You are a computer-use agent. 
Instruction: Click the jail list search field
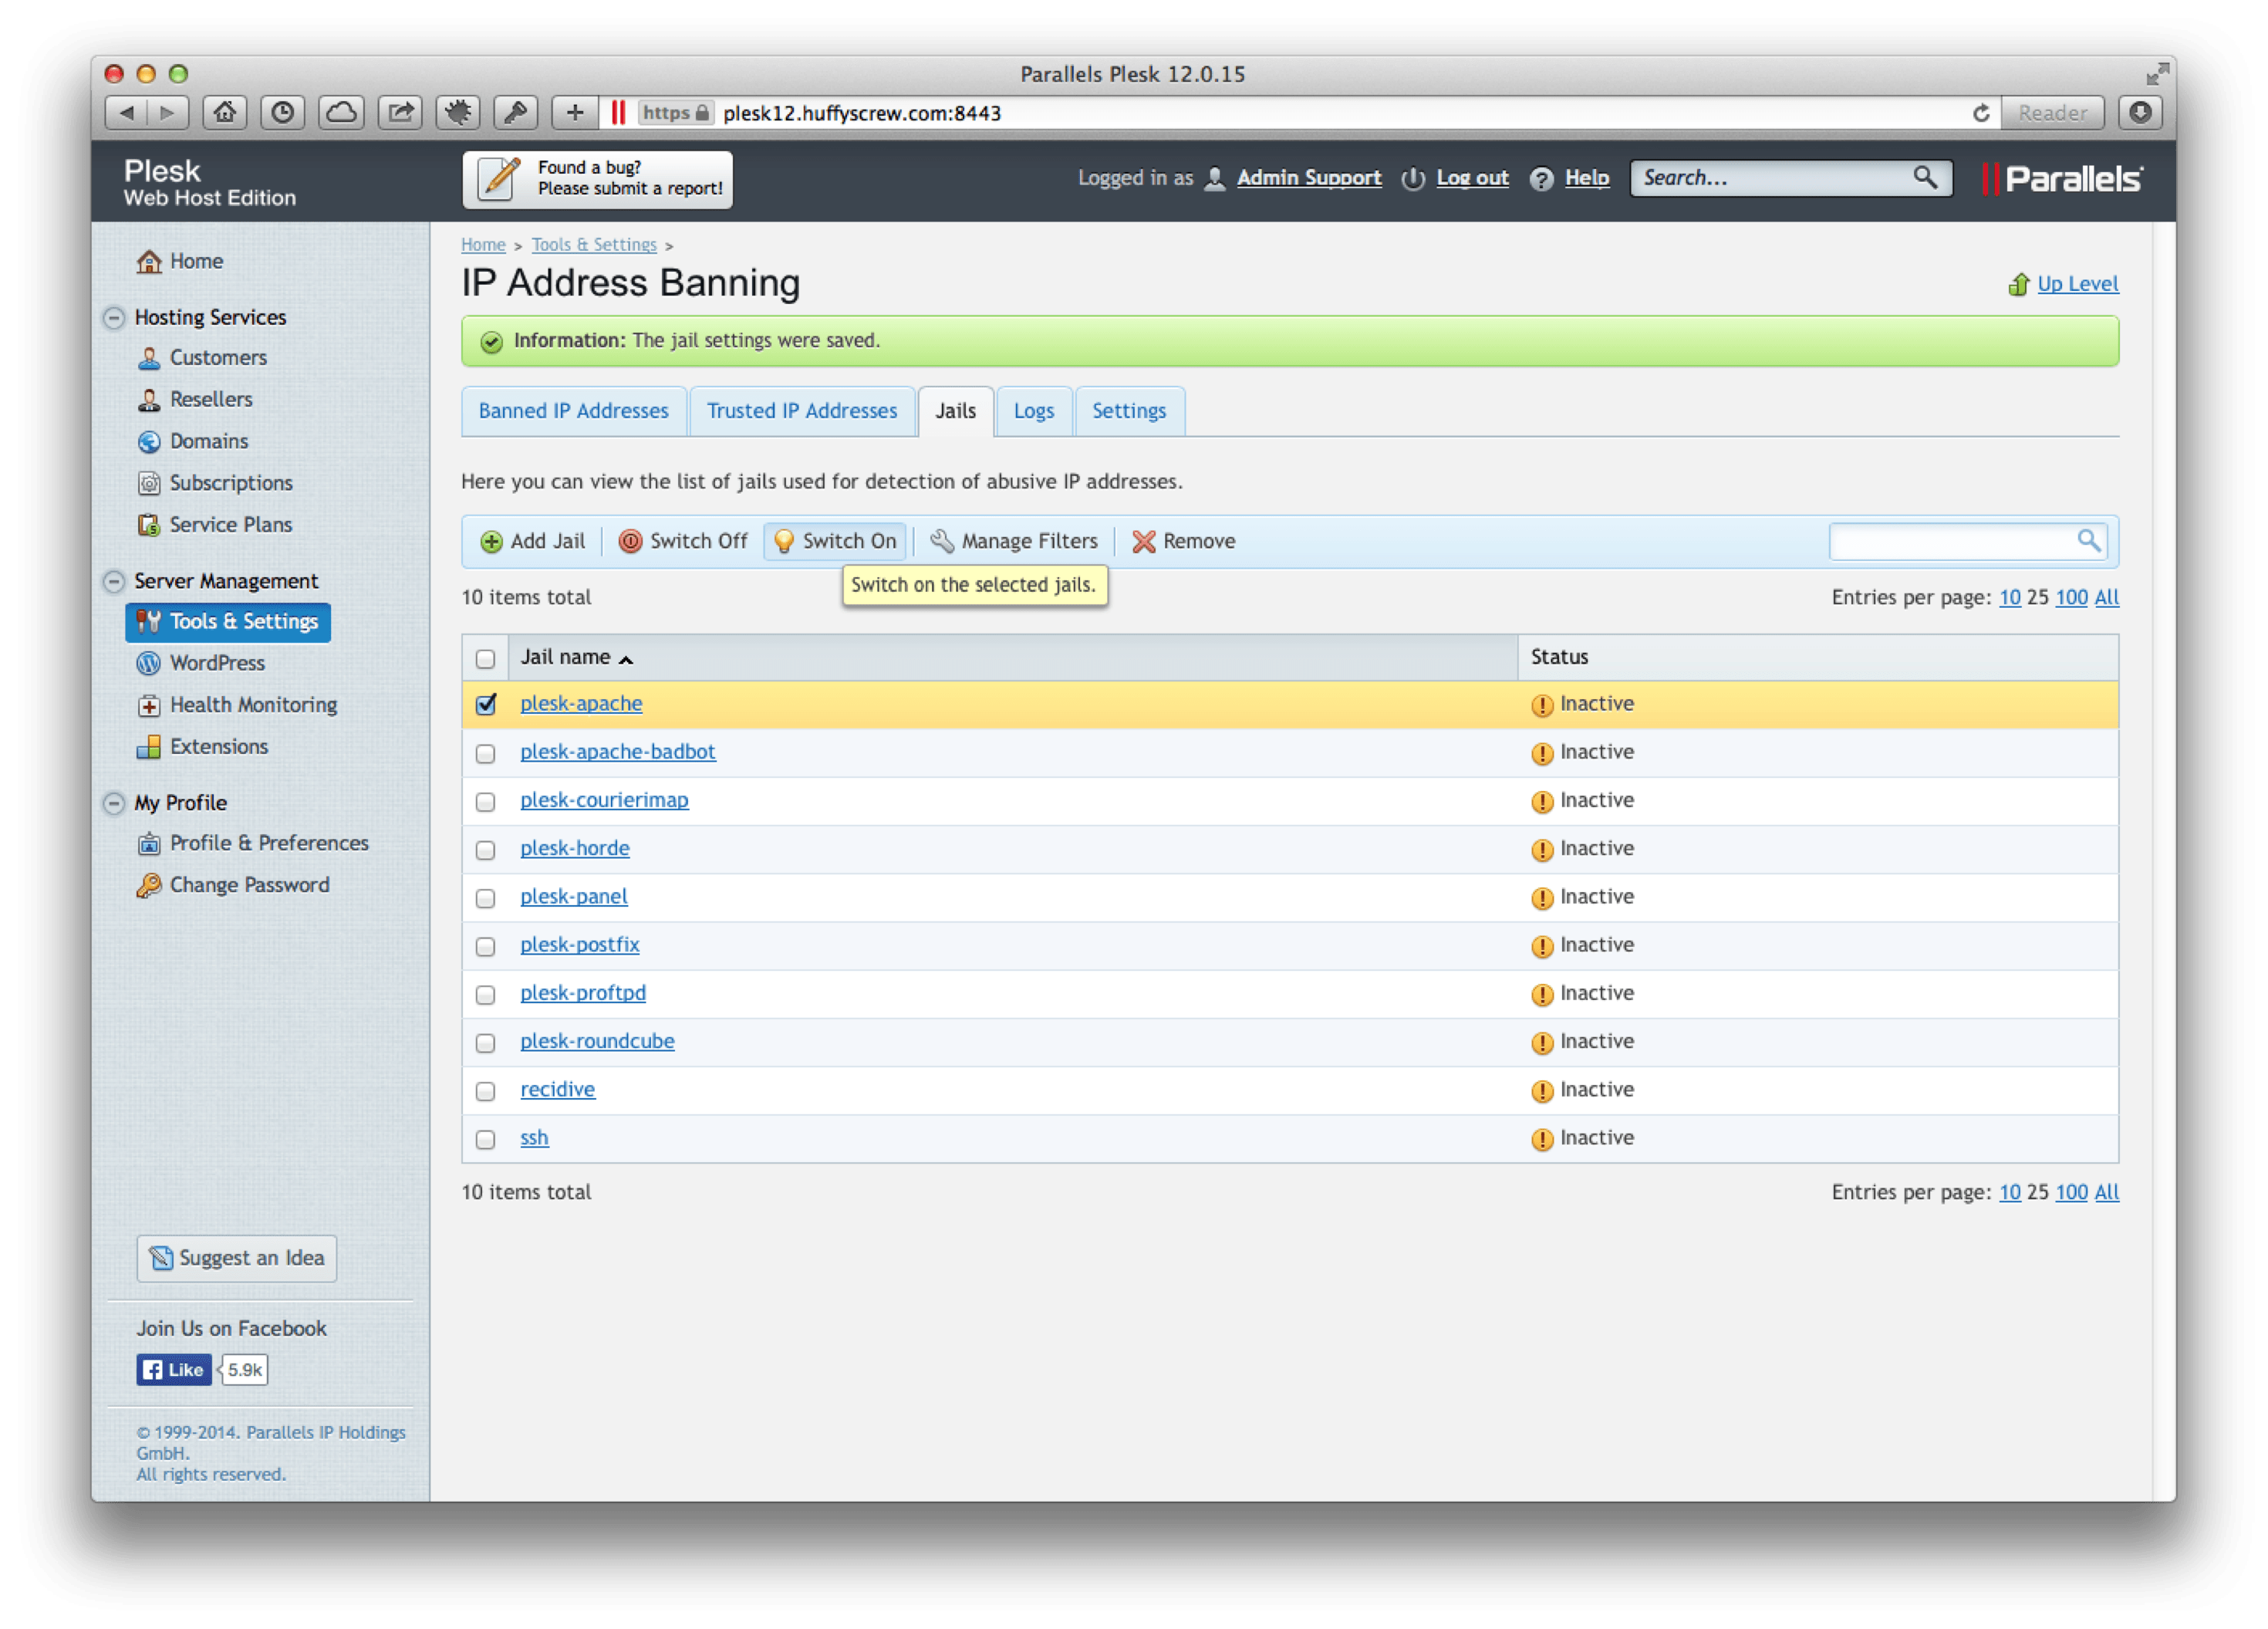tap(1950, 542)
